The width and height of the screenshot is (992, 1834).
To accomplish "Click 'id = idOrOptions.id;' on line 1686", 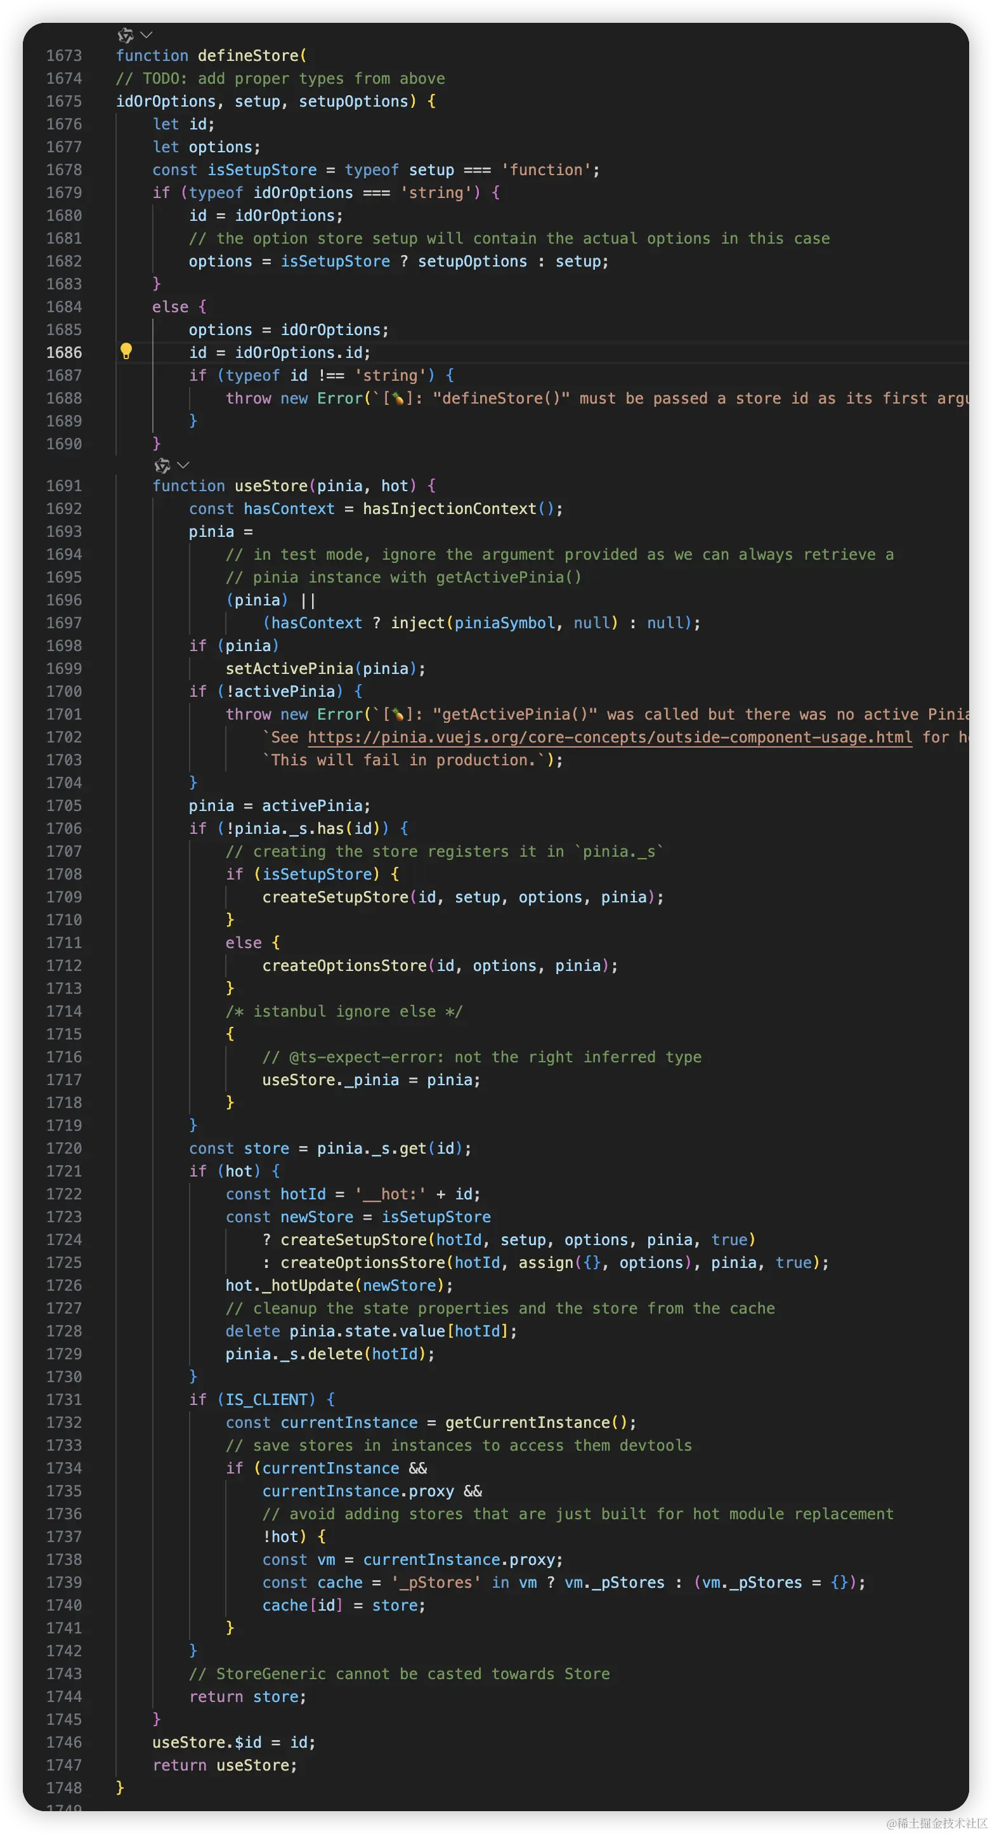I will 280,352.
